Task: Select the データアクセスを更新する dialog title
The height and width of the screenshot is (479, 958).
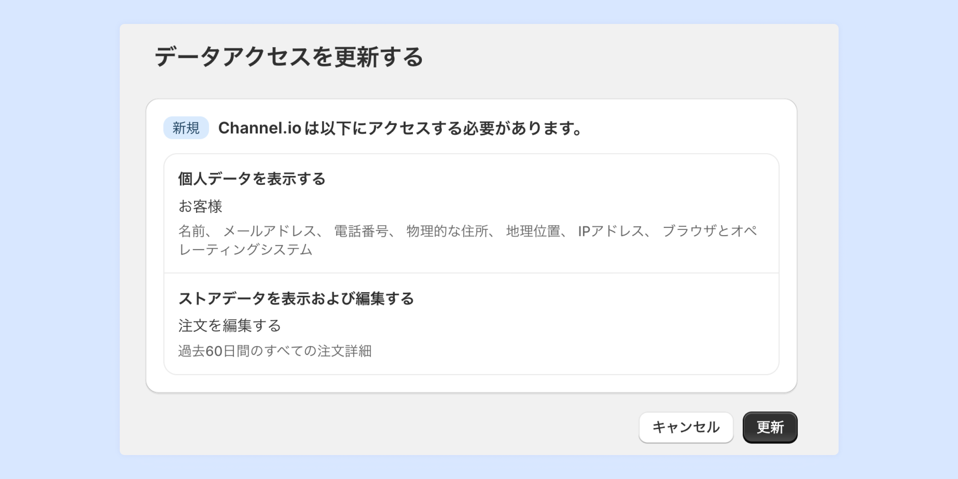Action: [x=289, y=57]
